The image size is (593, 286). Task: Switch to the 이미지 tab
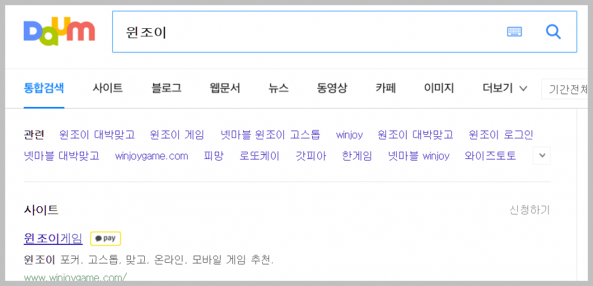[x=439, y=88]
